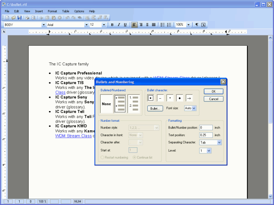
Task: Select the numbered list style thumbnail
Action: [x=134, y=104]
